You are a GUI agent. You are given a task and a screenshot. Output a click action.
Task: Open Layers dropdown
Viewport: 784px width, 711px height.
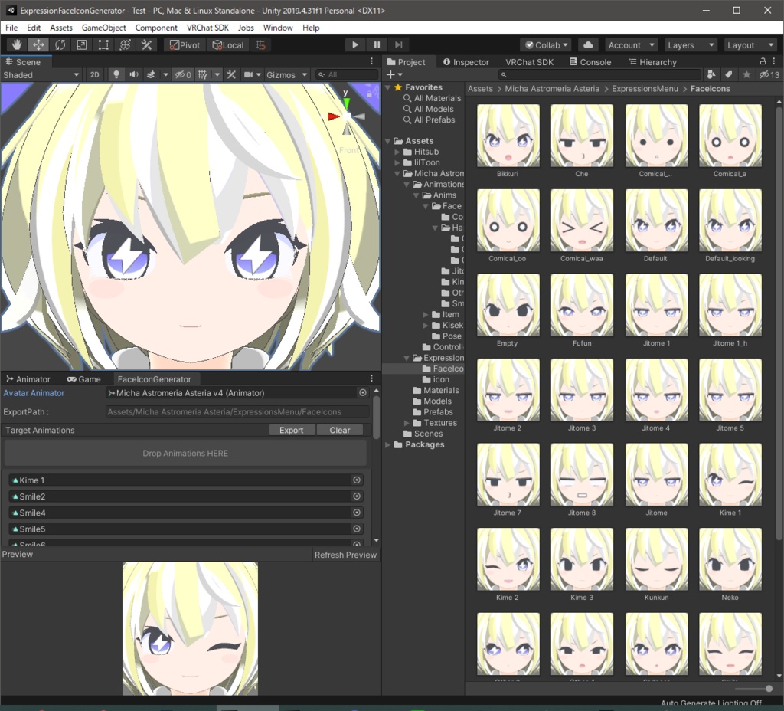click(x=691, y=45)
